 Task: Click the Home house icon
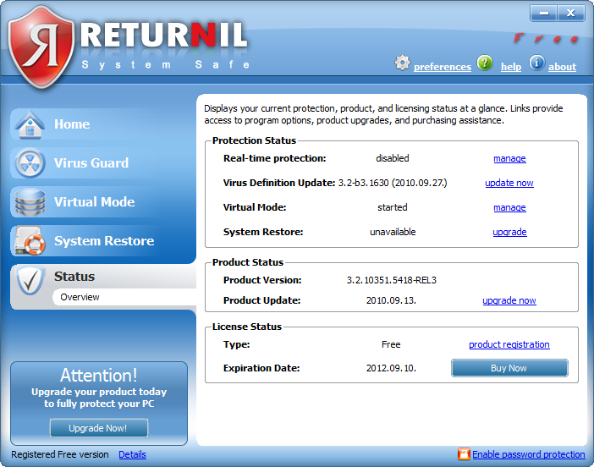point(30,124)
